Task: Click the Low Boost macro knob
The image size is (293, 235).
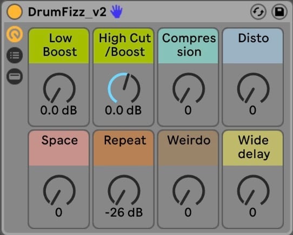Action: click(59, 88)
